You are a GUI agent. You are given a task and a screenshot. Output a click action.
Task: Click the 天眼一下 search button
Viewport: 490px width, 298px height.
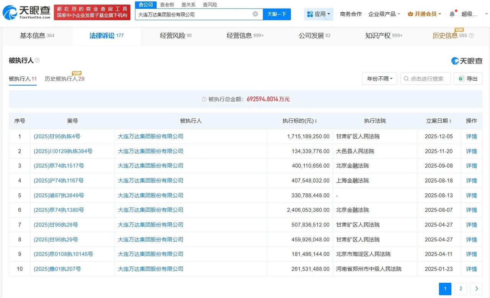[x=277, y=14]
